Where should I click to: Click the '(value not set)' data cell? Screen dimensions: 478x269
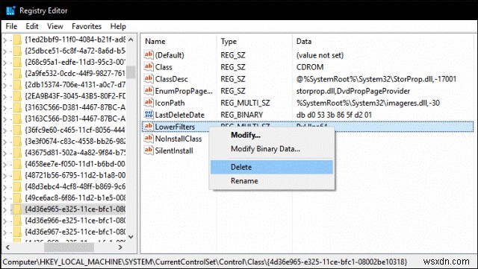click(x=320, y=55)
